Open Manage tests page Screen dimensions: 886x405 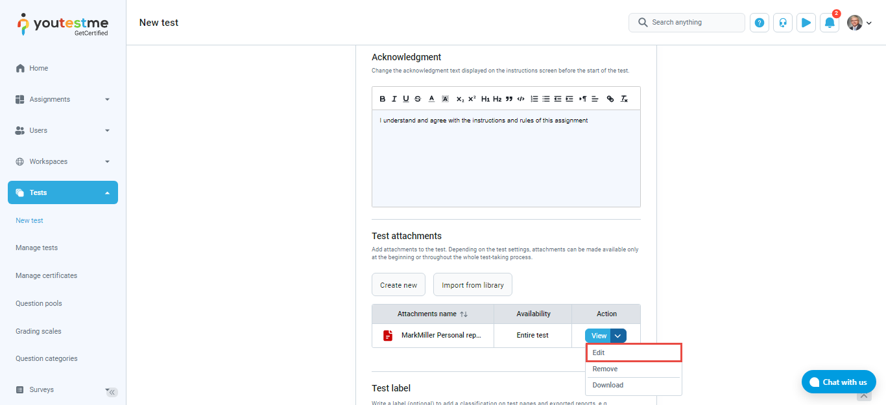(x=36, y=248)
